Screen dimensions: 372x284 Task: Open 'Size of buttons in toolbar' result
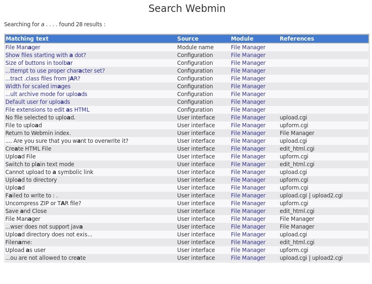pos(39,63)
